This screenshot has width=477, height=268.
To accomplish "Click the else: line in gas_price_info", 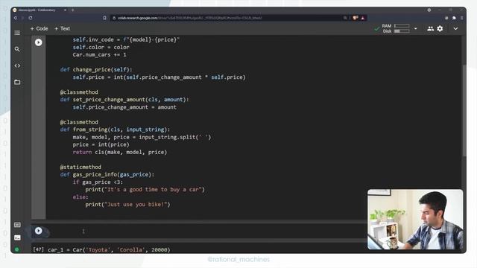I will (80, 197).
